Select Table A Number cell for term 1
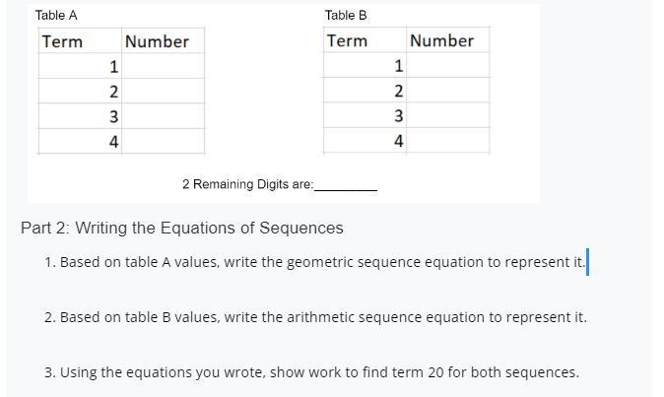664x397 pixels. 163,66
